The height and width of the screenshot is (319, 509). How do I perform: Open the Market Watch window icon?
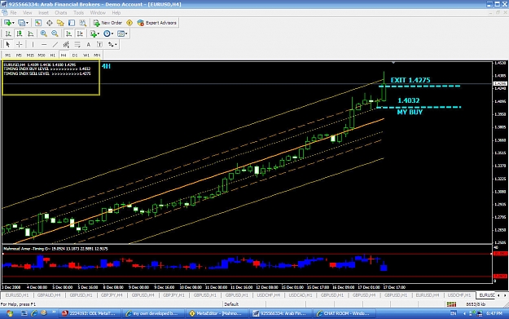(x=38, y=23)
